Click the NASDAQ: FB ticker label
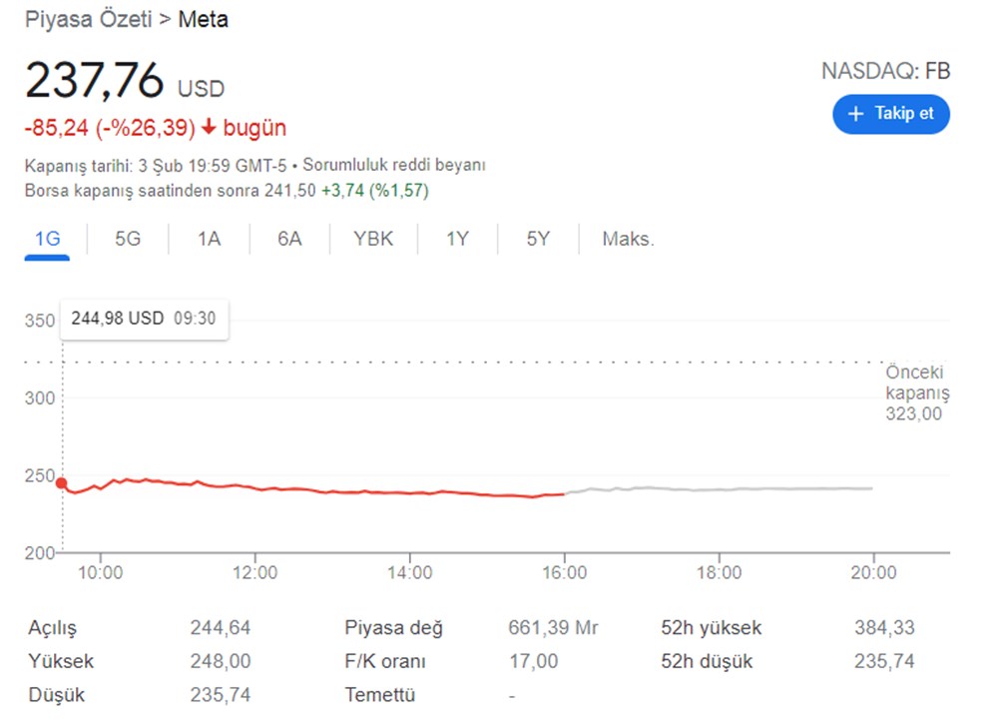 pos(885,72)
